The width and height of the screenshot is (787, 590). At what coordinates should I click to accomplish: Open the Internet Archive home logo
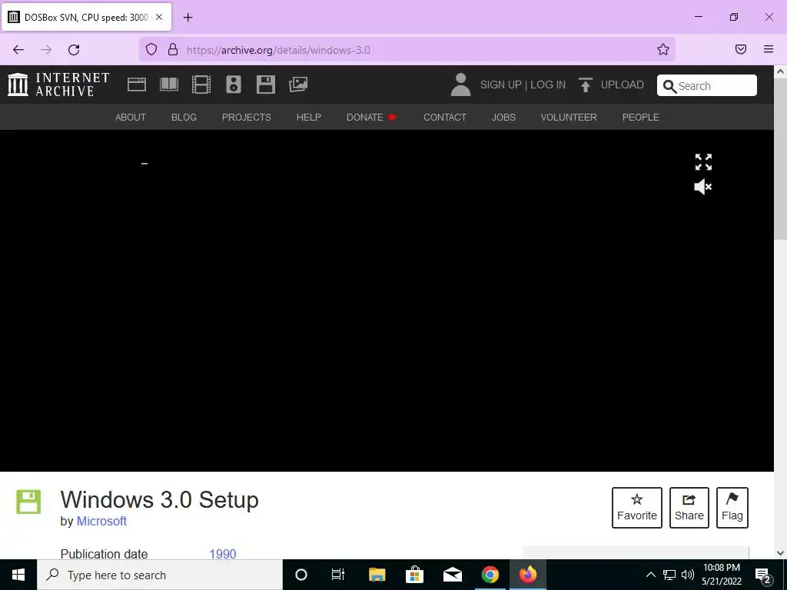(58, 85)
